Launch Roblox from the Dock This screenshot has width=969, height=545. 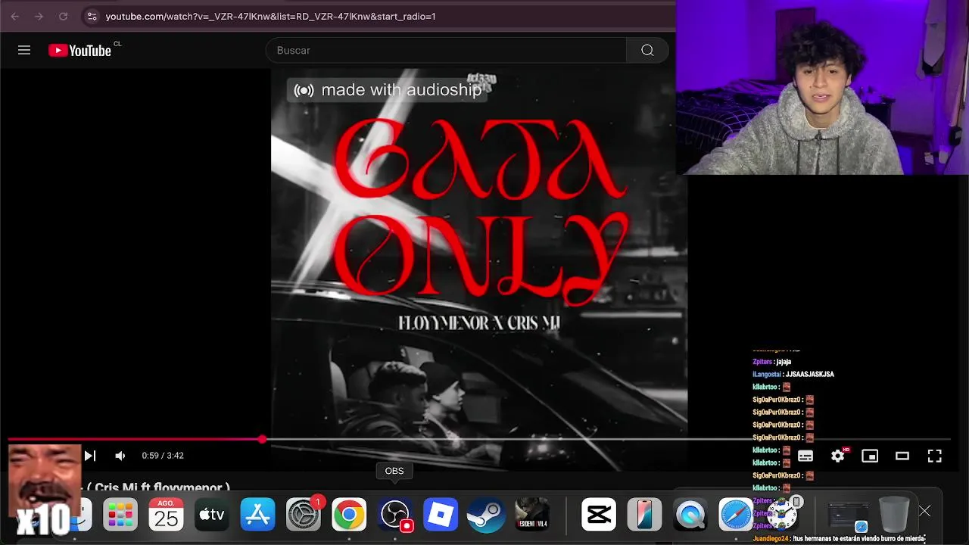tap(441, 515)
